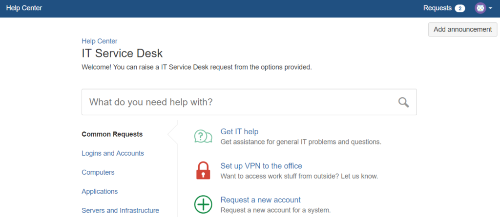Click the help search input field
Viewport: 500px width, 217px height.
click(249, 102)
